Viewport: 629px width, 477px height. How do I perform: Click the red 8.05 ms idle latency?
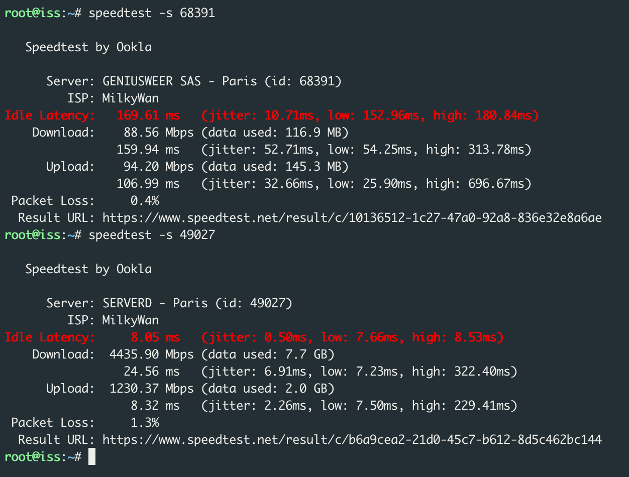pos(155,337)
